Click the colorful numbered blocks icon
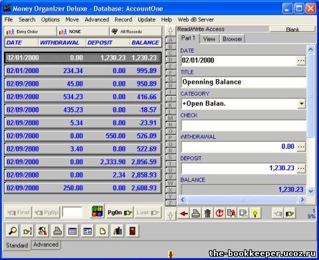This screenshot has width=319, height=260. pyautogui.click(x=98, y=211)
